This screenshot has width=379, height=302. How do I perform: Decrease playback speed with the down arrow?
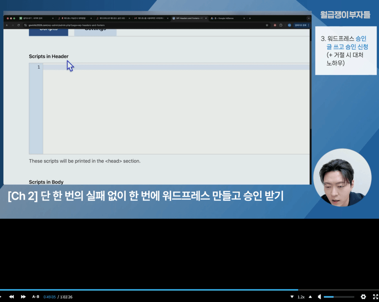pyautogui.click(x=293, y=297)
